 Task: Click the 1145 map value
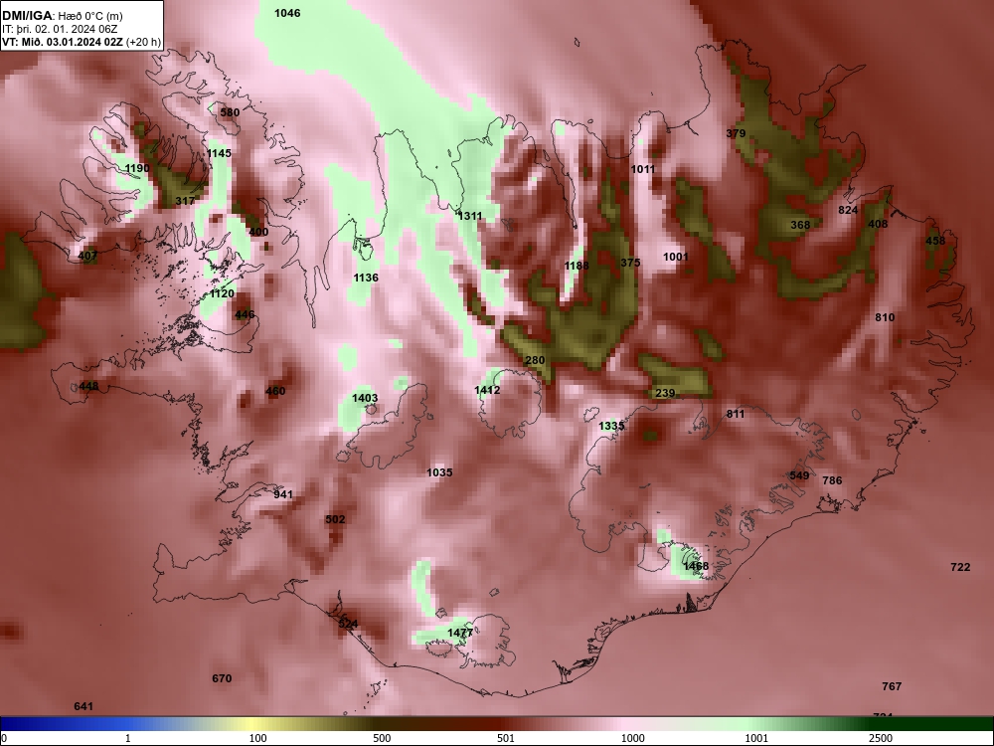tap(219, 153)
